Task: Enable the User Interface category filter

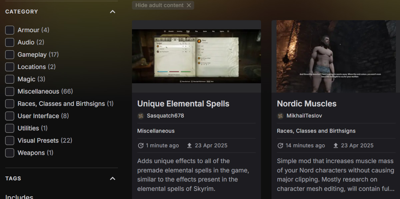Action: pyautogui.click(x=10, y=116)
